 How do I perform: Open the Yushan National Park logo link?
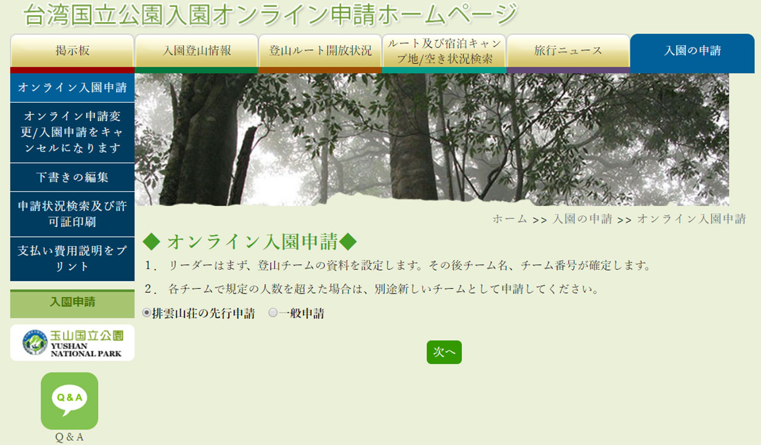[x=73, y=343]
